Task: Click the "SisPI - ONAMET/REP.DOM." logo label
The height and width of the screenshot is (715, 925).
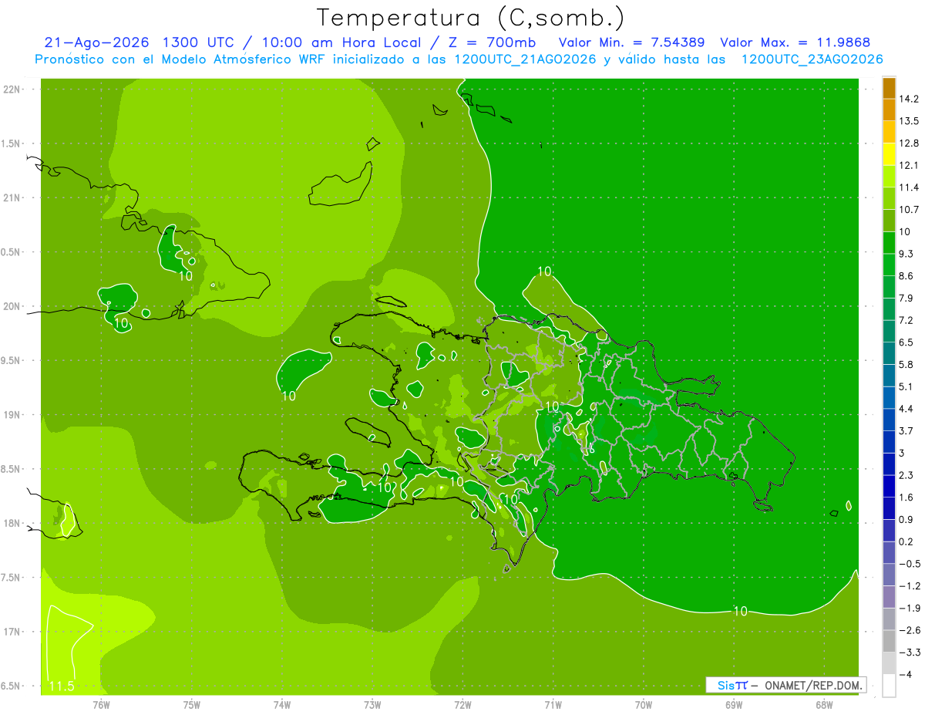Action: coord(787,685)
